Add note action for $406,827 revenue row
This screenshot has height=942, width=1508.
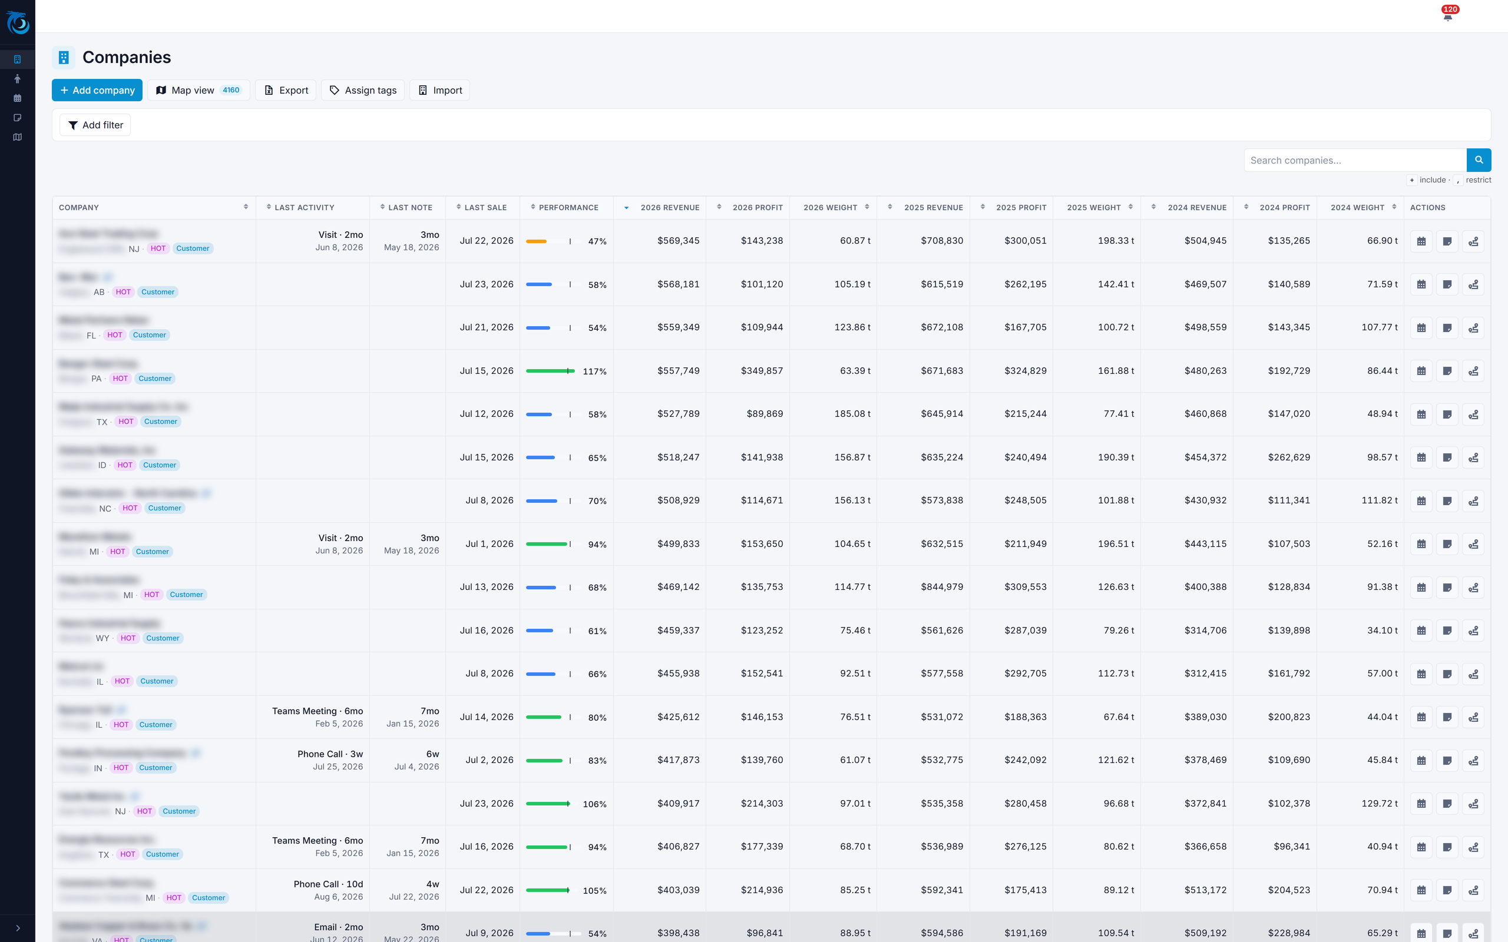[x=1447, y=847]
